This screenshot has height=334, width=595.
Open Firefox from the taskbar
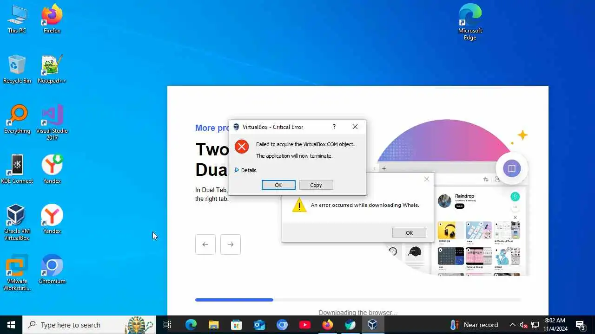coord(327,325)
